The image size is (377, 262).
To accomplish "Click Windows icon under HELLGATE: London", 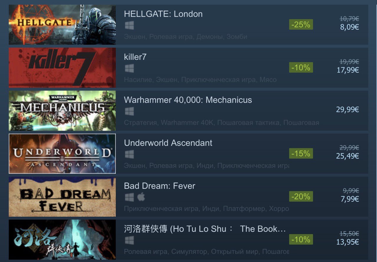I will pyautogui.click(x=129, y=26).
